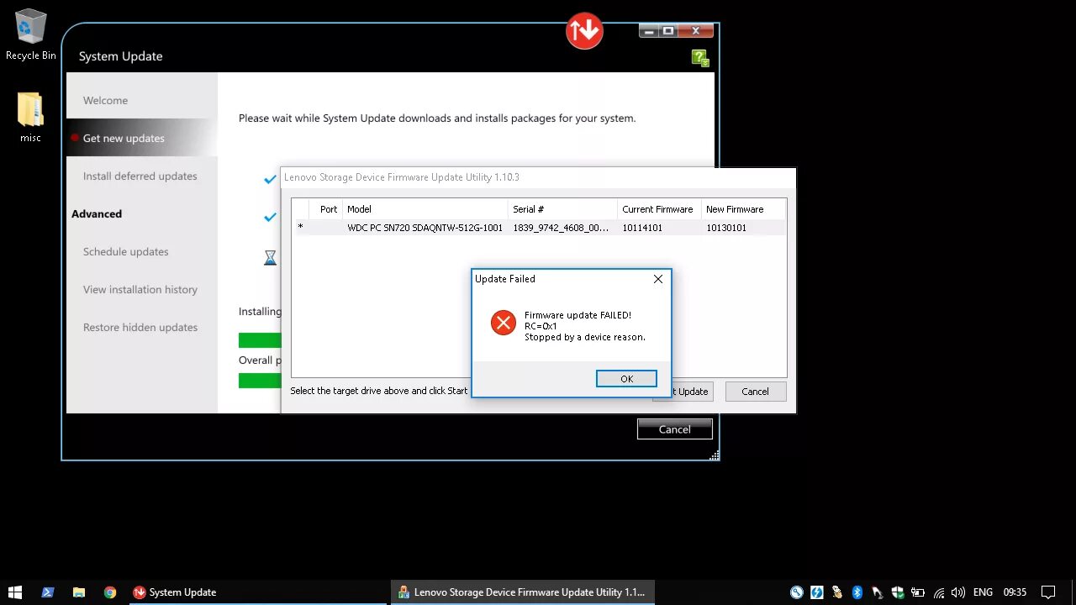Select the WDC PC SN720 drive row
Viewport: 1076px width, 605px height.
pyautogui.click(x=540, y=228)
